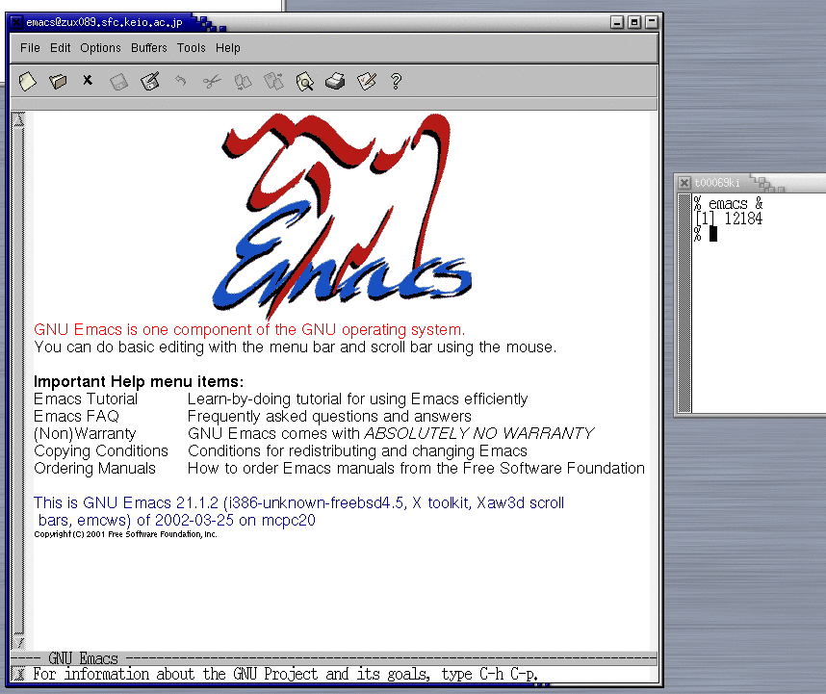The width and height of the screenshot is (826, 694).
Task: Click the Print Buffer printer icon
Action: (334, 82)
